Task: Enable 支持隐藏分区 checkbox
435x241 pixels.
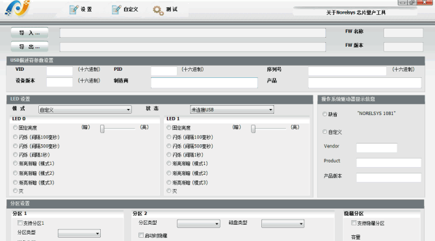Action: (354, 223)
